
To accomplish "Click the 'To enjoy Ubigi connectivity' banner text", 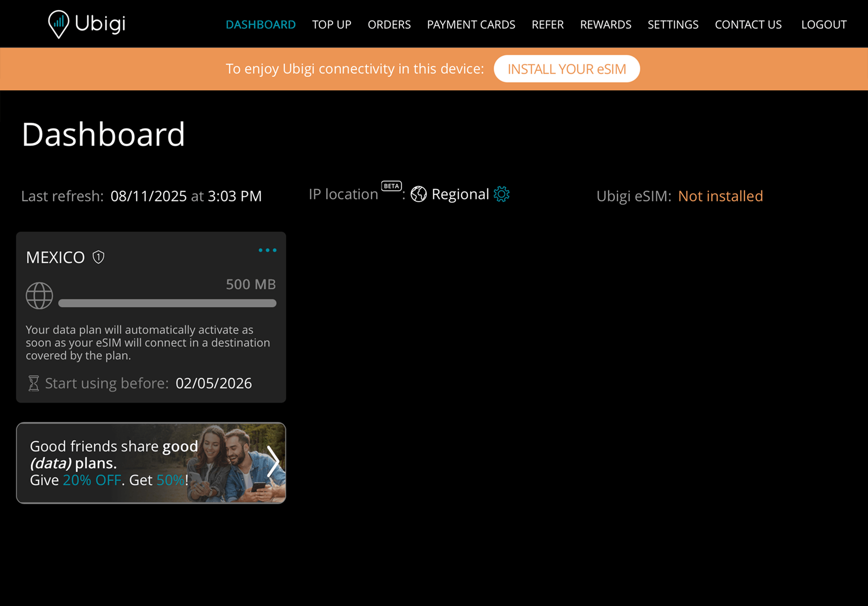I will click(355, 69).
